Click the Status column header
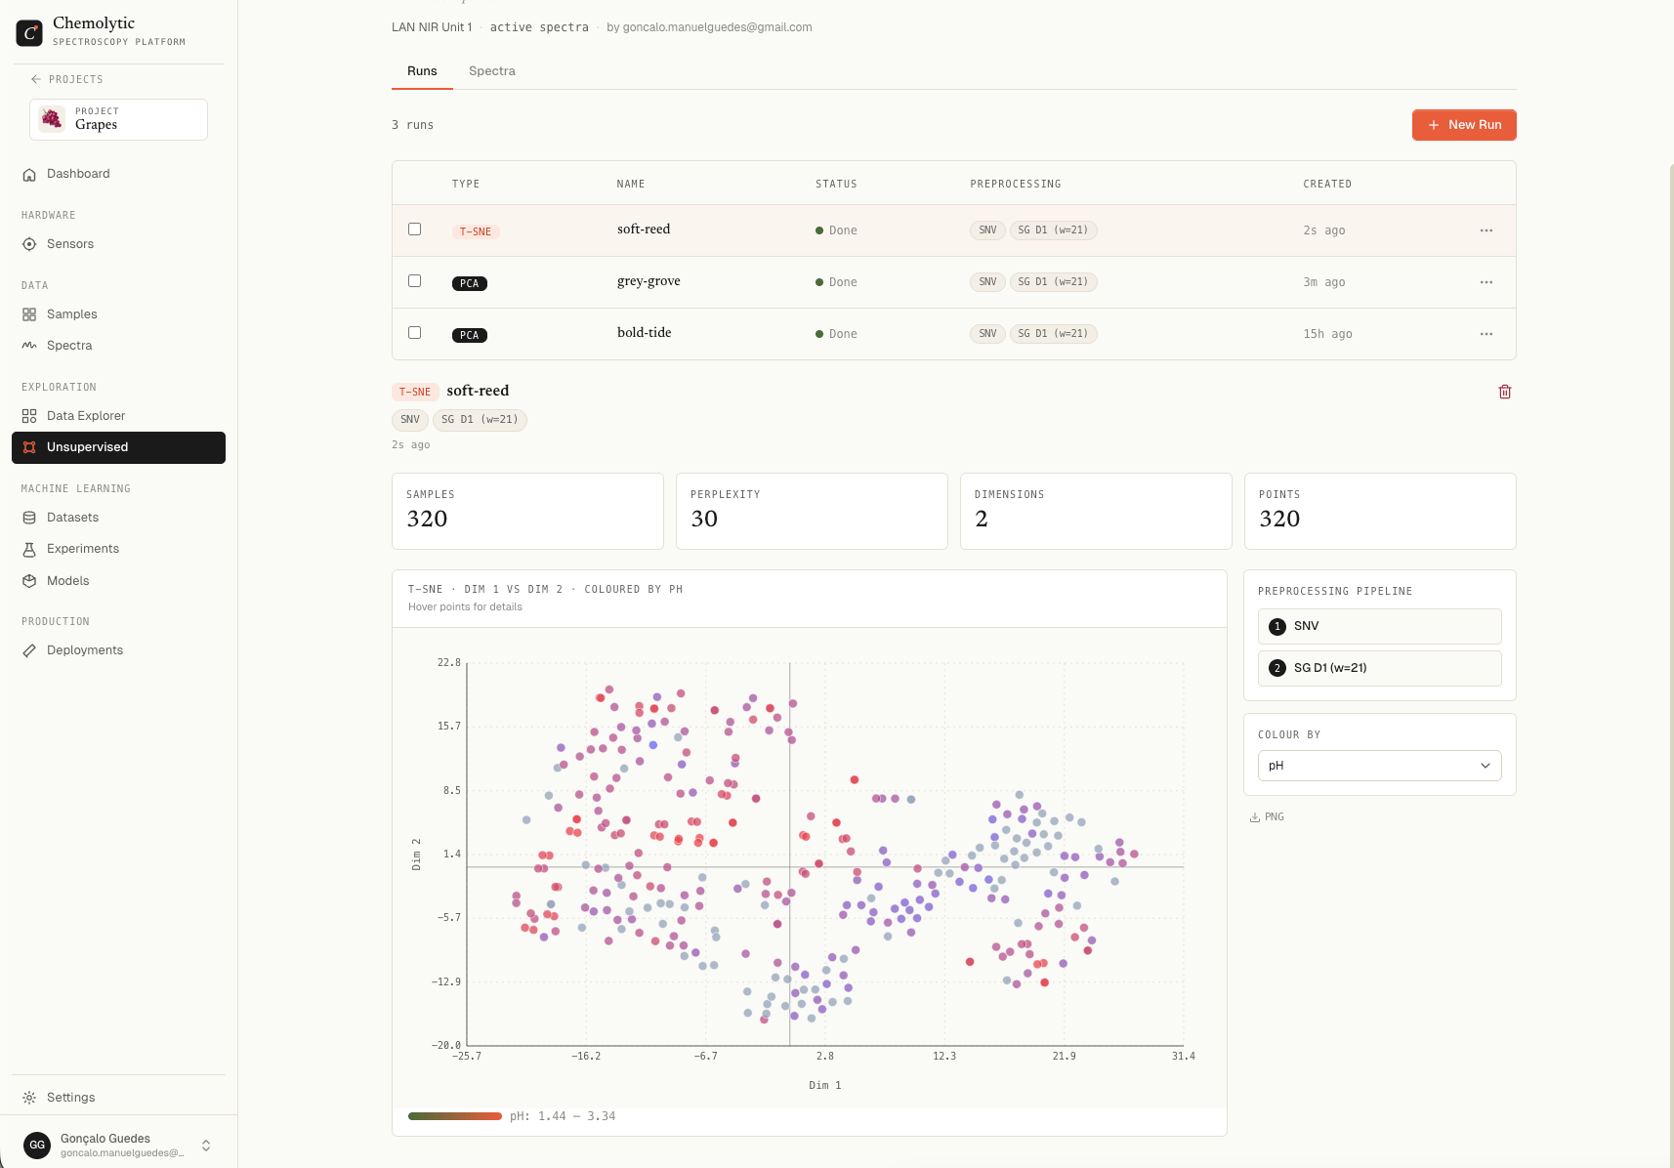This screenshot has width=1674, height=1168. click(x=836, y=184)
